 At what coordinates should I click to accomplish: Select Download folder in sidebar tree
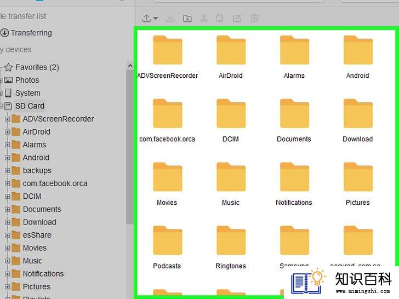(x=34, y=222)
